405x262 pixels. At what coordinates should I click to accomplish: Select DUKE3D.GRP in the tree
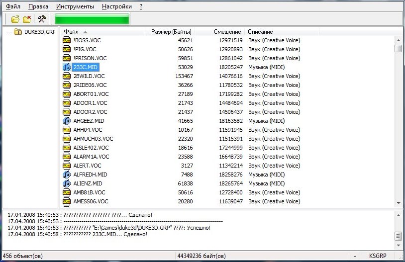[40, 32]
